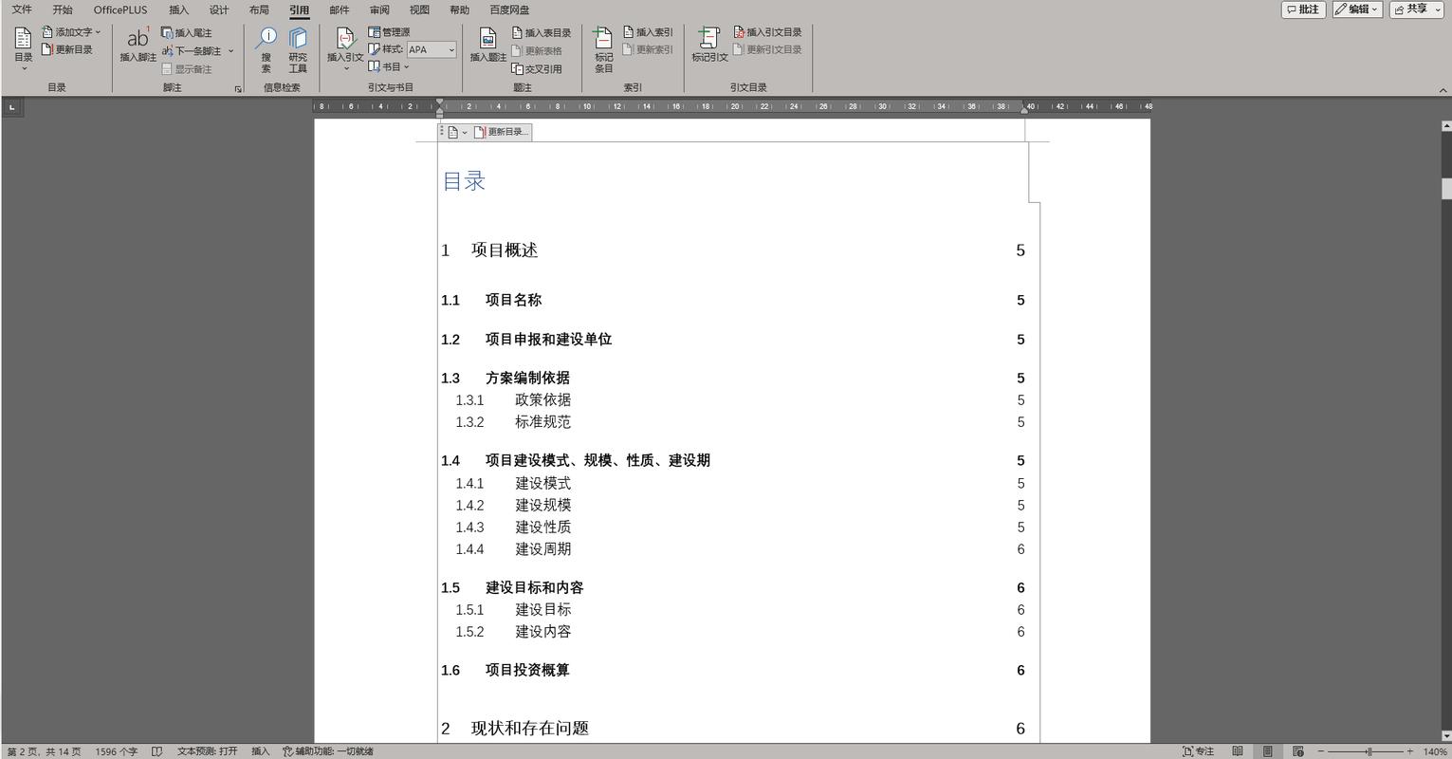
Task: Expand the 书目 bibliography menu
Action: click(390, 67)
